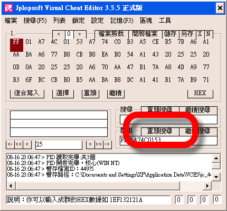Open the 工具 menu
The image size is (227, 211).
[x=165, y=21]
